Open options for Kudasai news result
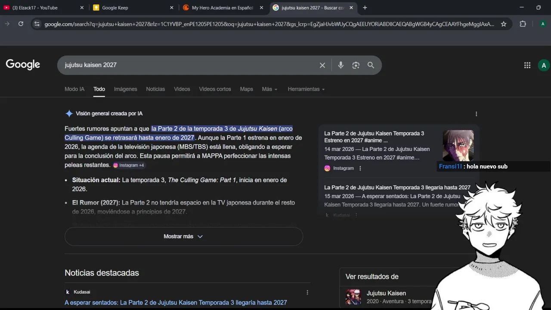Viewport: 551px width, 310px height. pyautogui.click(x=307, y=292)
